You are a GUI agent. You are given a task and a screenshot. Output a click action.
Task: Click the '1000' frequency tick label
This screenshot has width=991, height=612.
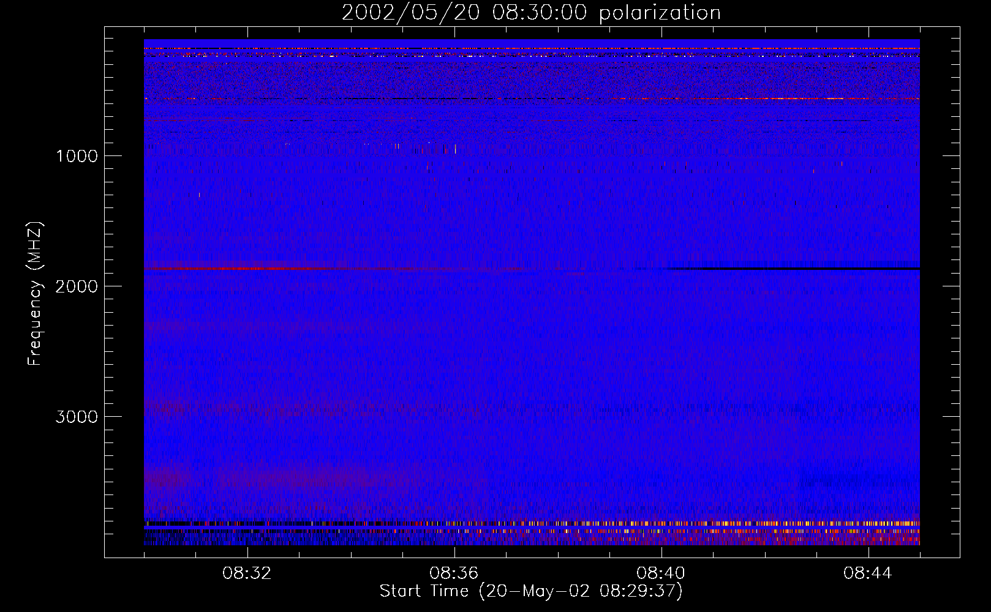pos(77,156)
